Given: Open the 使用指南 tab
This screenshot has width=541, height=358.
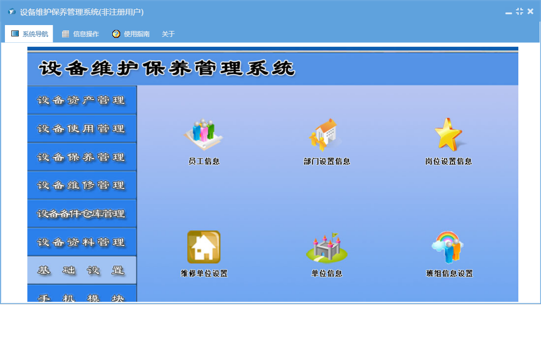Looking at the screenshot, I should pyautogui.click(x=131, y=34).
